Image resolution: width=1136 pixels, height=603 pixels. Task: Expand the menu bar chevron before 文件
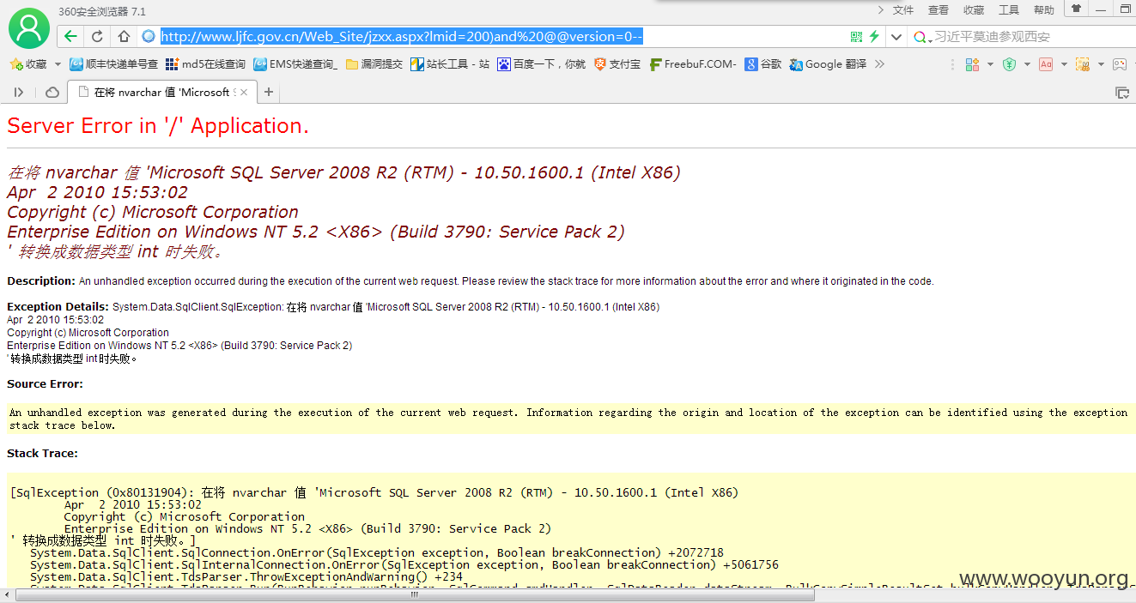tap(881, 10)
